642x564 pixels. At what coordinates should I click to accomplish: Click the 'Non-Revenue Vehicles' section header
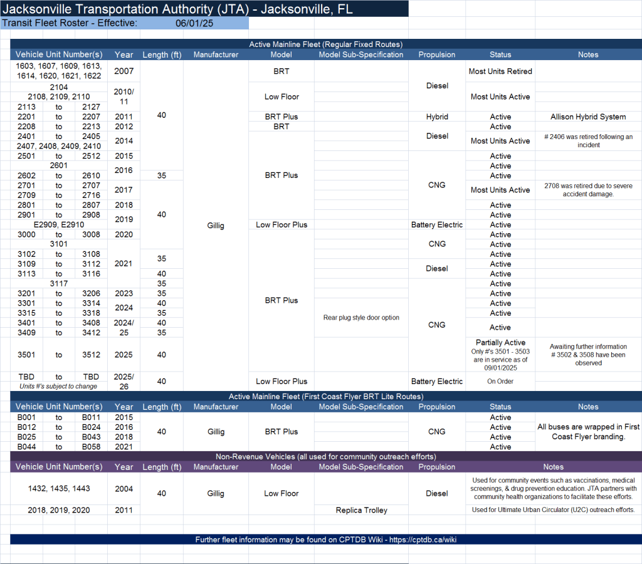click(325, 456)
